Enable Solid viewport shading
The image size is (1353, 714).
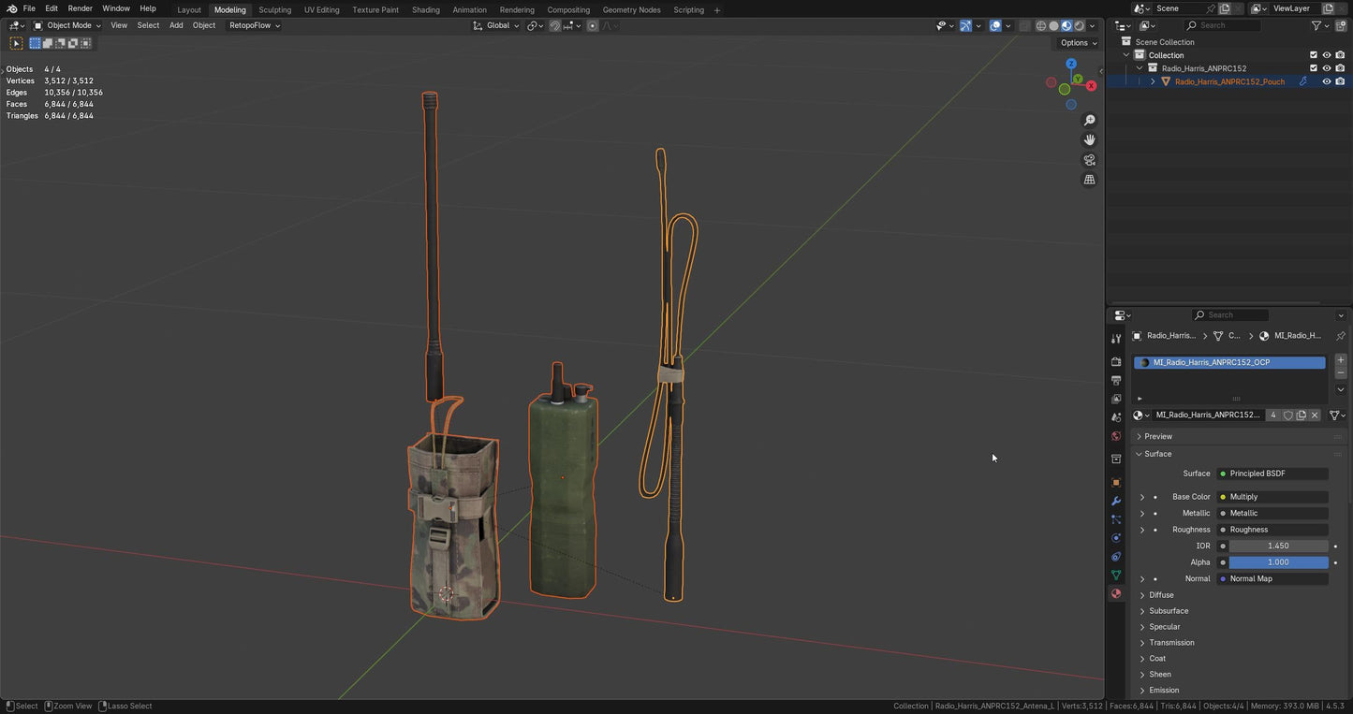pyautogui.click(x=1053, y=25)
